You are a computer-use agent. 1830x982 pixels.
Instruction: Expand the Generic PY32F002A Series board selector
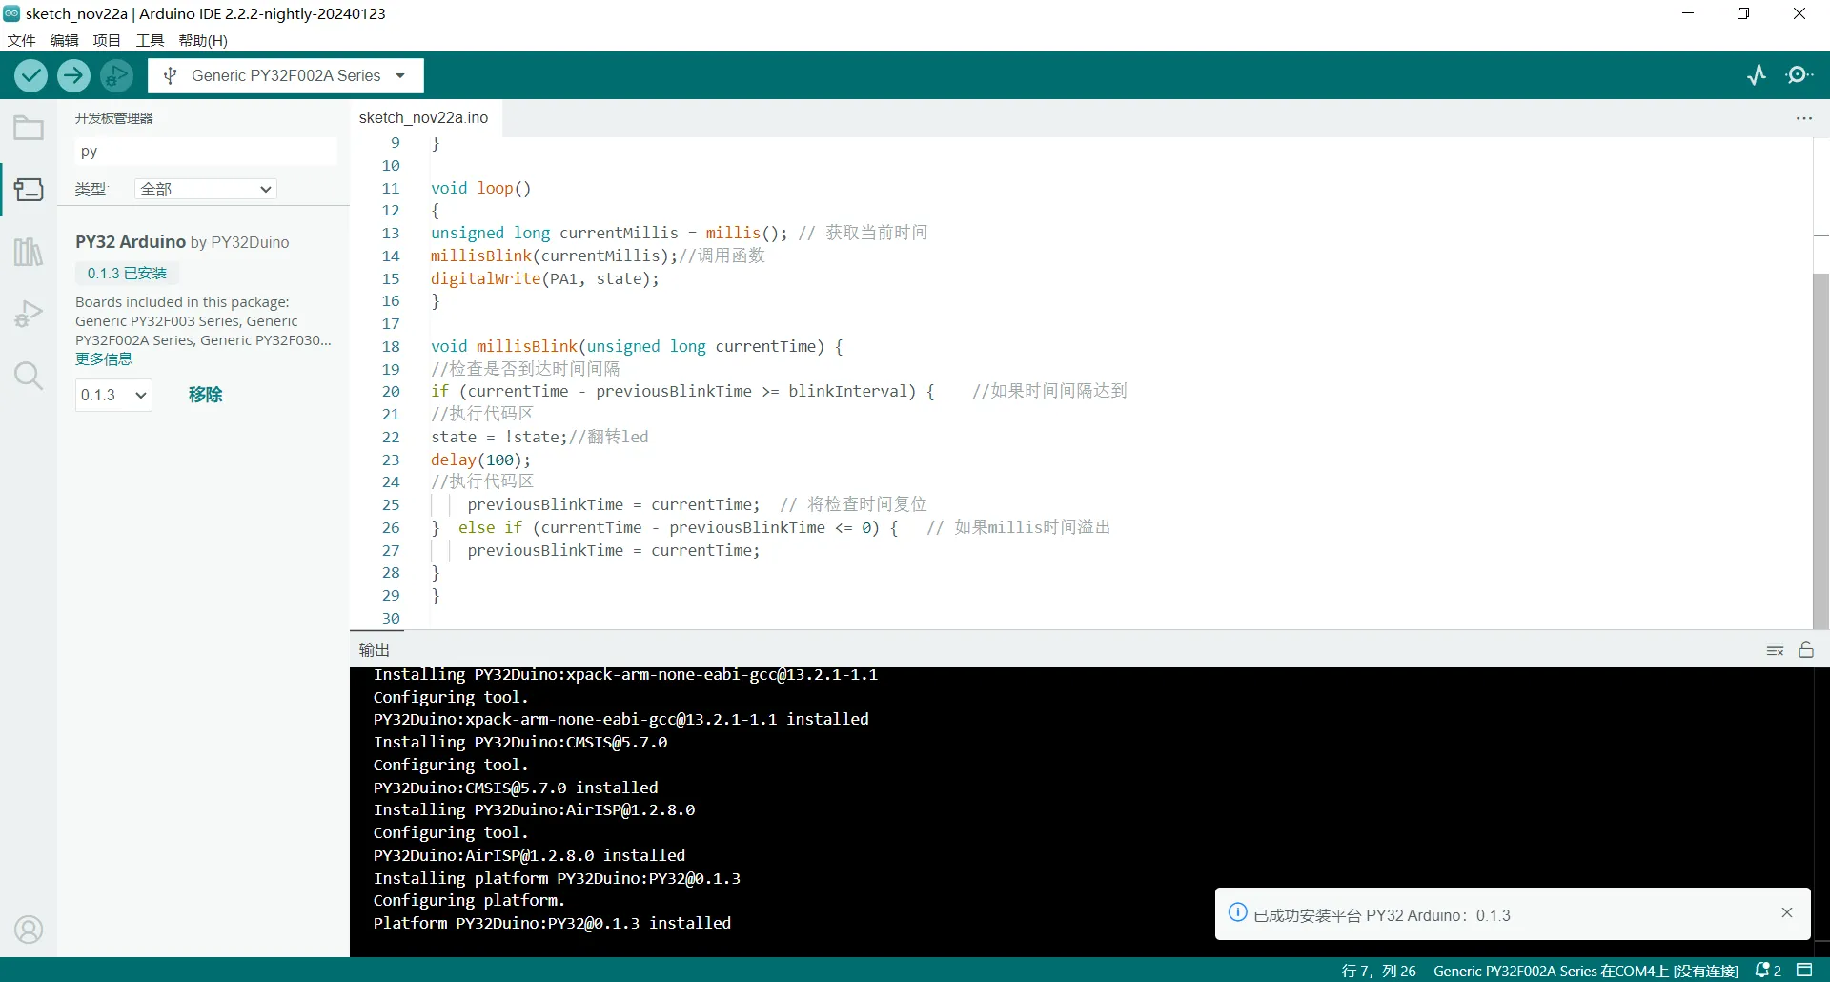pyautogui.click(x=286, y=75)
